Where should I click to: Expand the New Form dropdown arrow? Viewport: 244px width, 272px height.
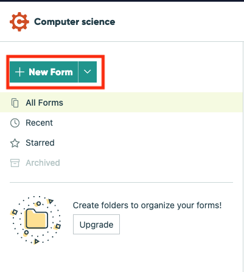coord(88,72)
